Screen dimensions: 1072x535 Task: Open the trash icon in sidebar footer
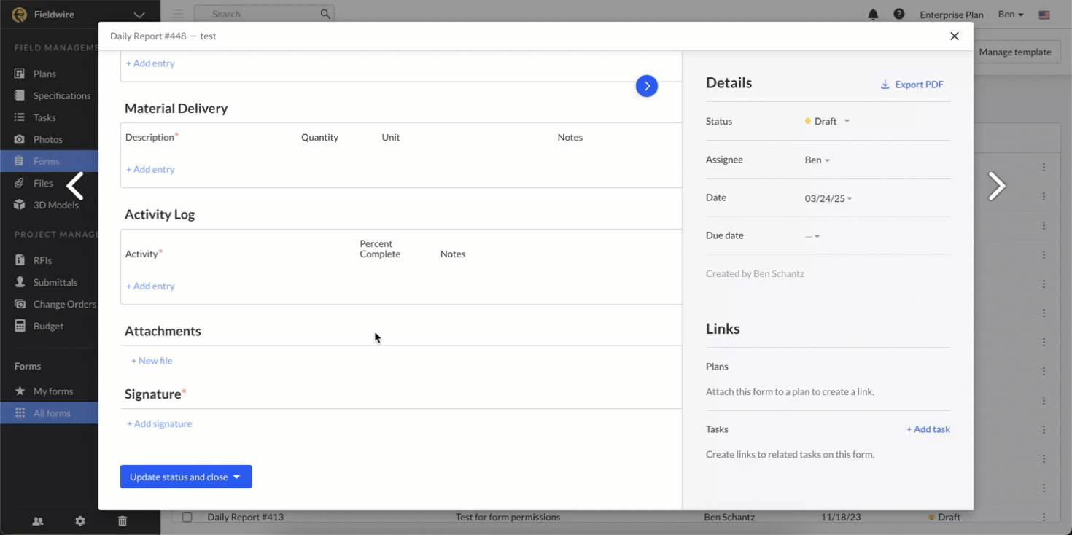coord(123,520)
